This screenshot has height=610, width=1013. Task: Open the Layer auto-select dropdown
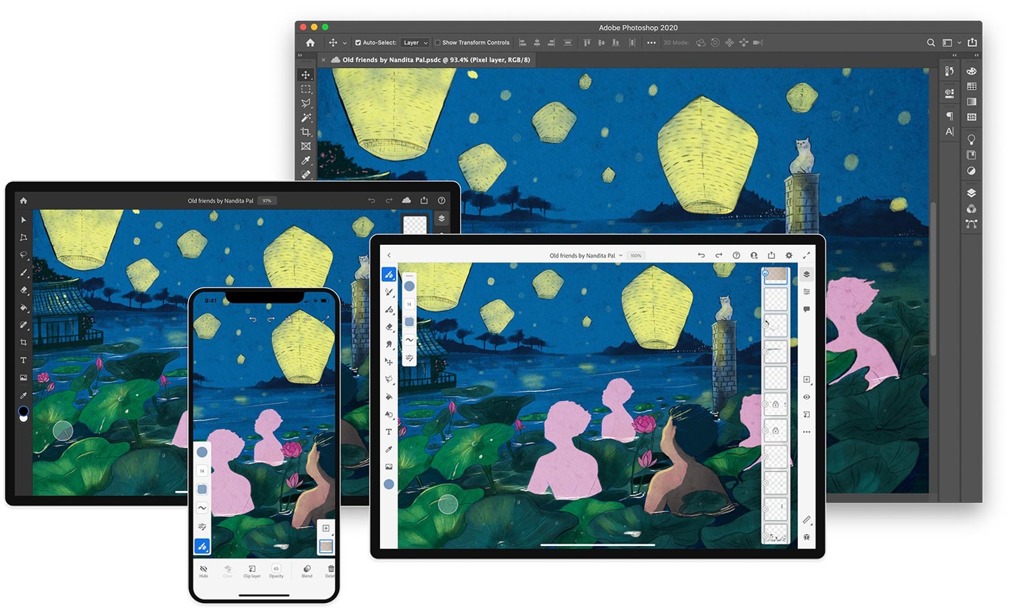[415, 42]
